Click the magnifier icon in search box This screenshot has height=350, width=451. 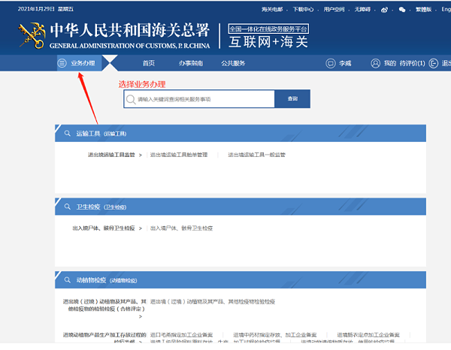131,99
